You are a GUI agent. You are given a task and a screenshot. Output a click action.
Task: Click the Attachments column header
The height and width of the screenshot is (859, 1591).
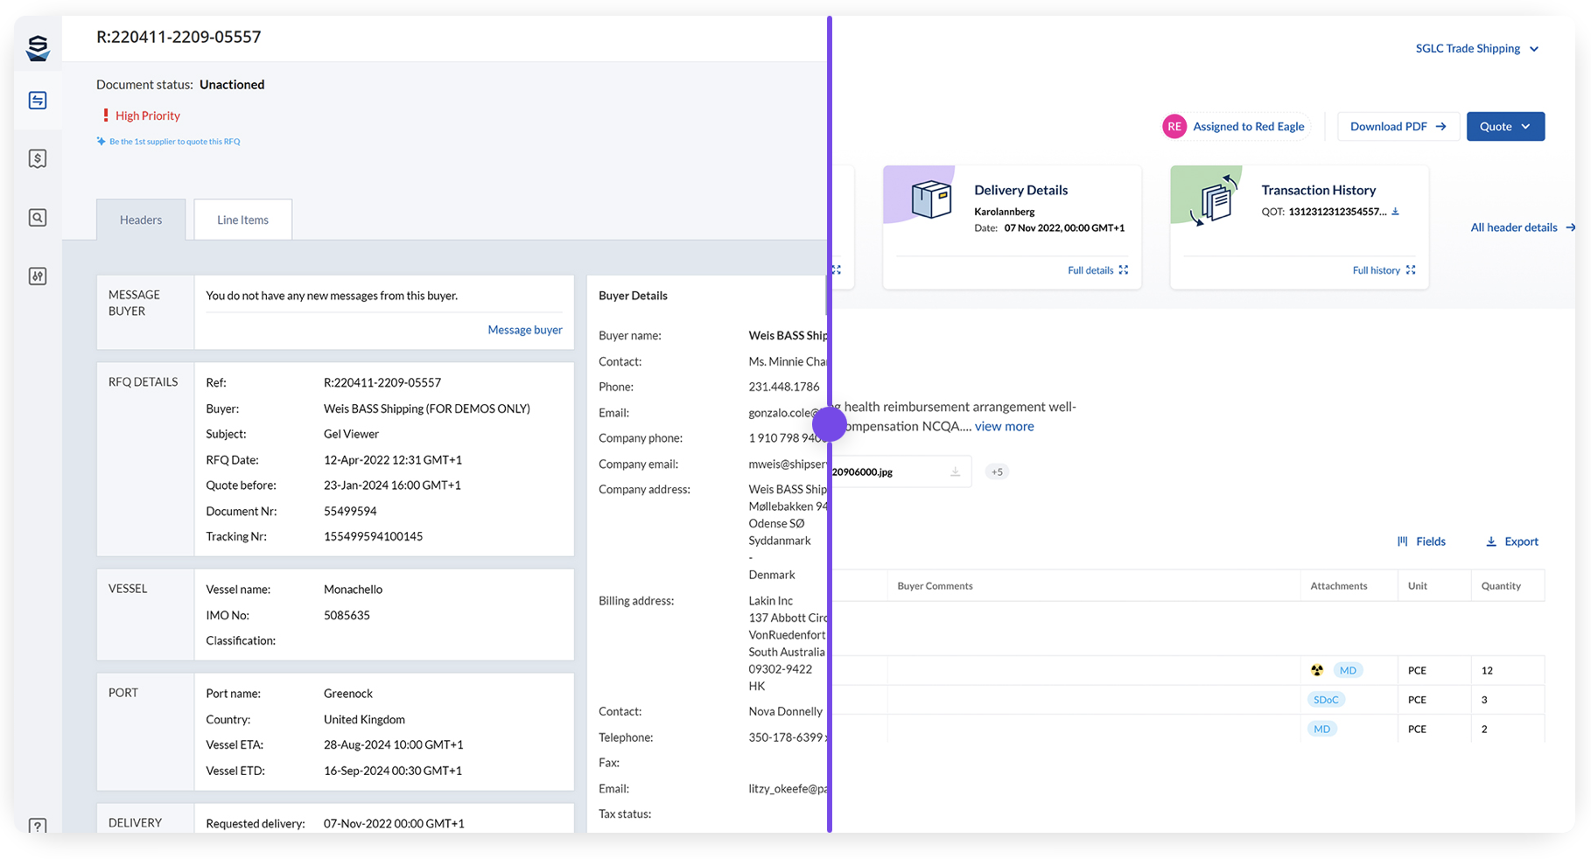pos(1338,586)
